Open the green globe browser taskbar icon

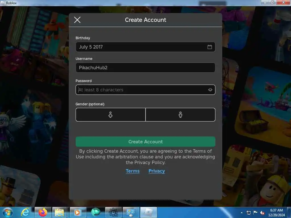point(95,212)
